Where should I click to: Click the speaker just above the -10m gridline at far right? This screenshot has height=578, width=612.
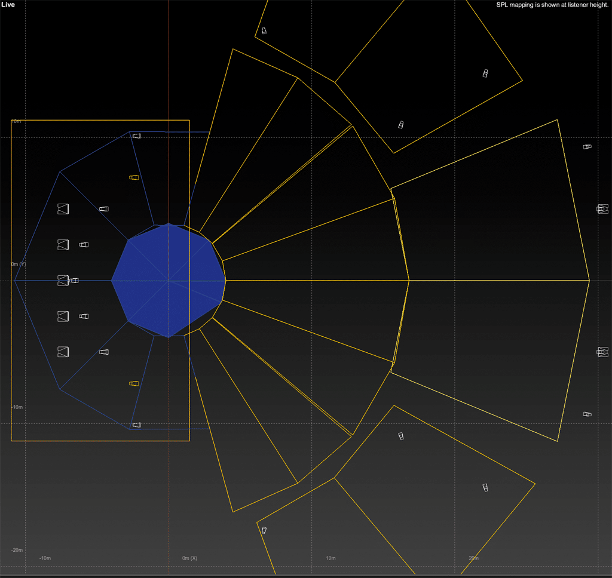pyautogui.click(x=587, y=414)
